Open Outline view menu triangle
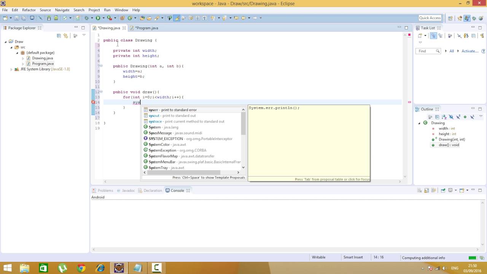Image resolution: width=487 pixels, height=274 pixels. (x=481, y=116)
